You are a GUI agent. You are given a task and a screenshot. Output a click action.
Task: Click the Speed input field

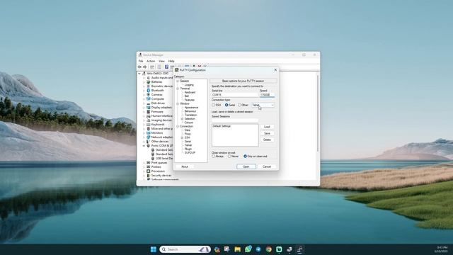[x=267, y=95]
